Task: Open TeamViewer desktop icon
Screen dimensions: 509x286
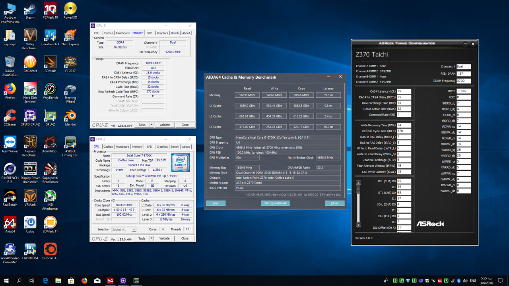Action: click(x=10, y=144)
